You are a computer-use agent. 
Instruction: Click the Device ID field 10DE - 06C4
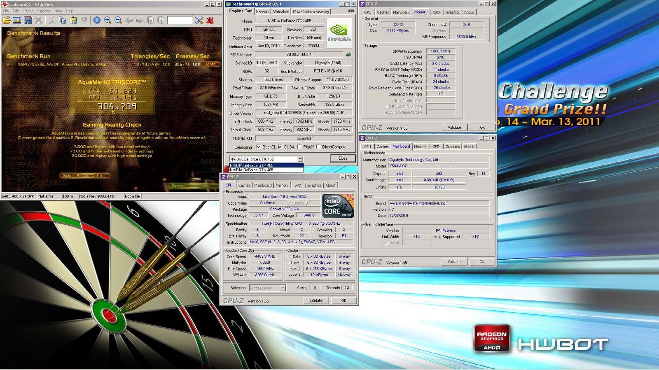268,63
